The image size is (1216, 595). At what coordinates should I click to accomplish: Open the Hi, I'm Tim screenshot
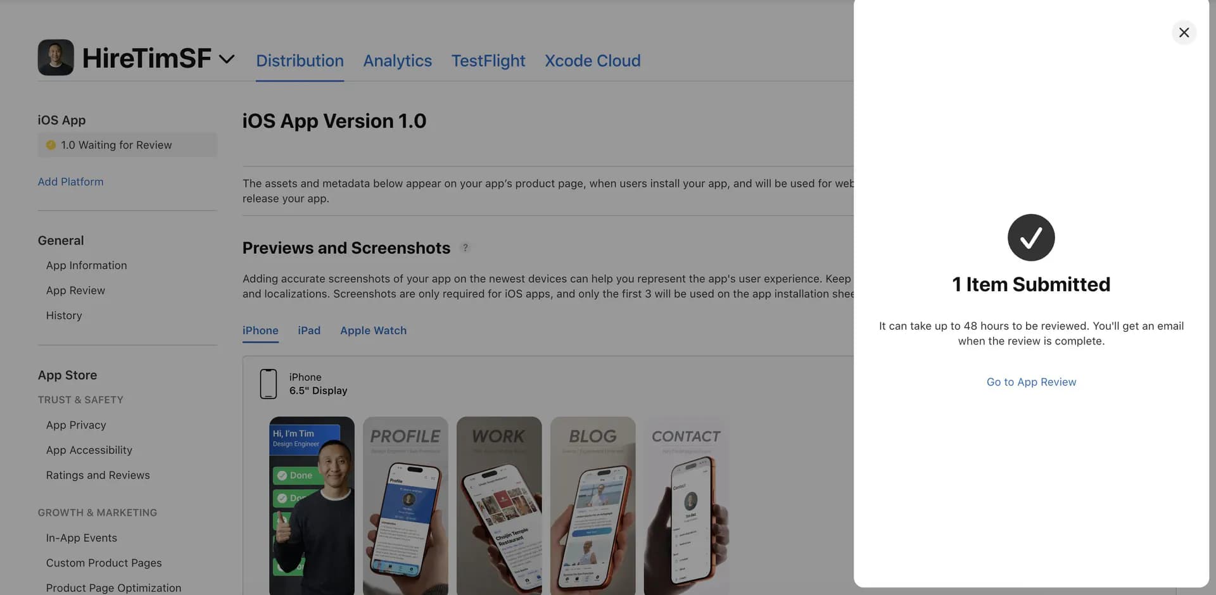[x=312, y=505]
